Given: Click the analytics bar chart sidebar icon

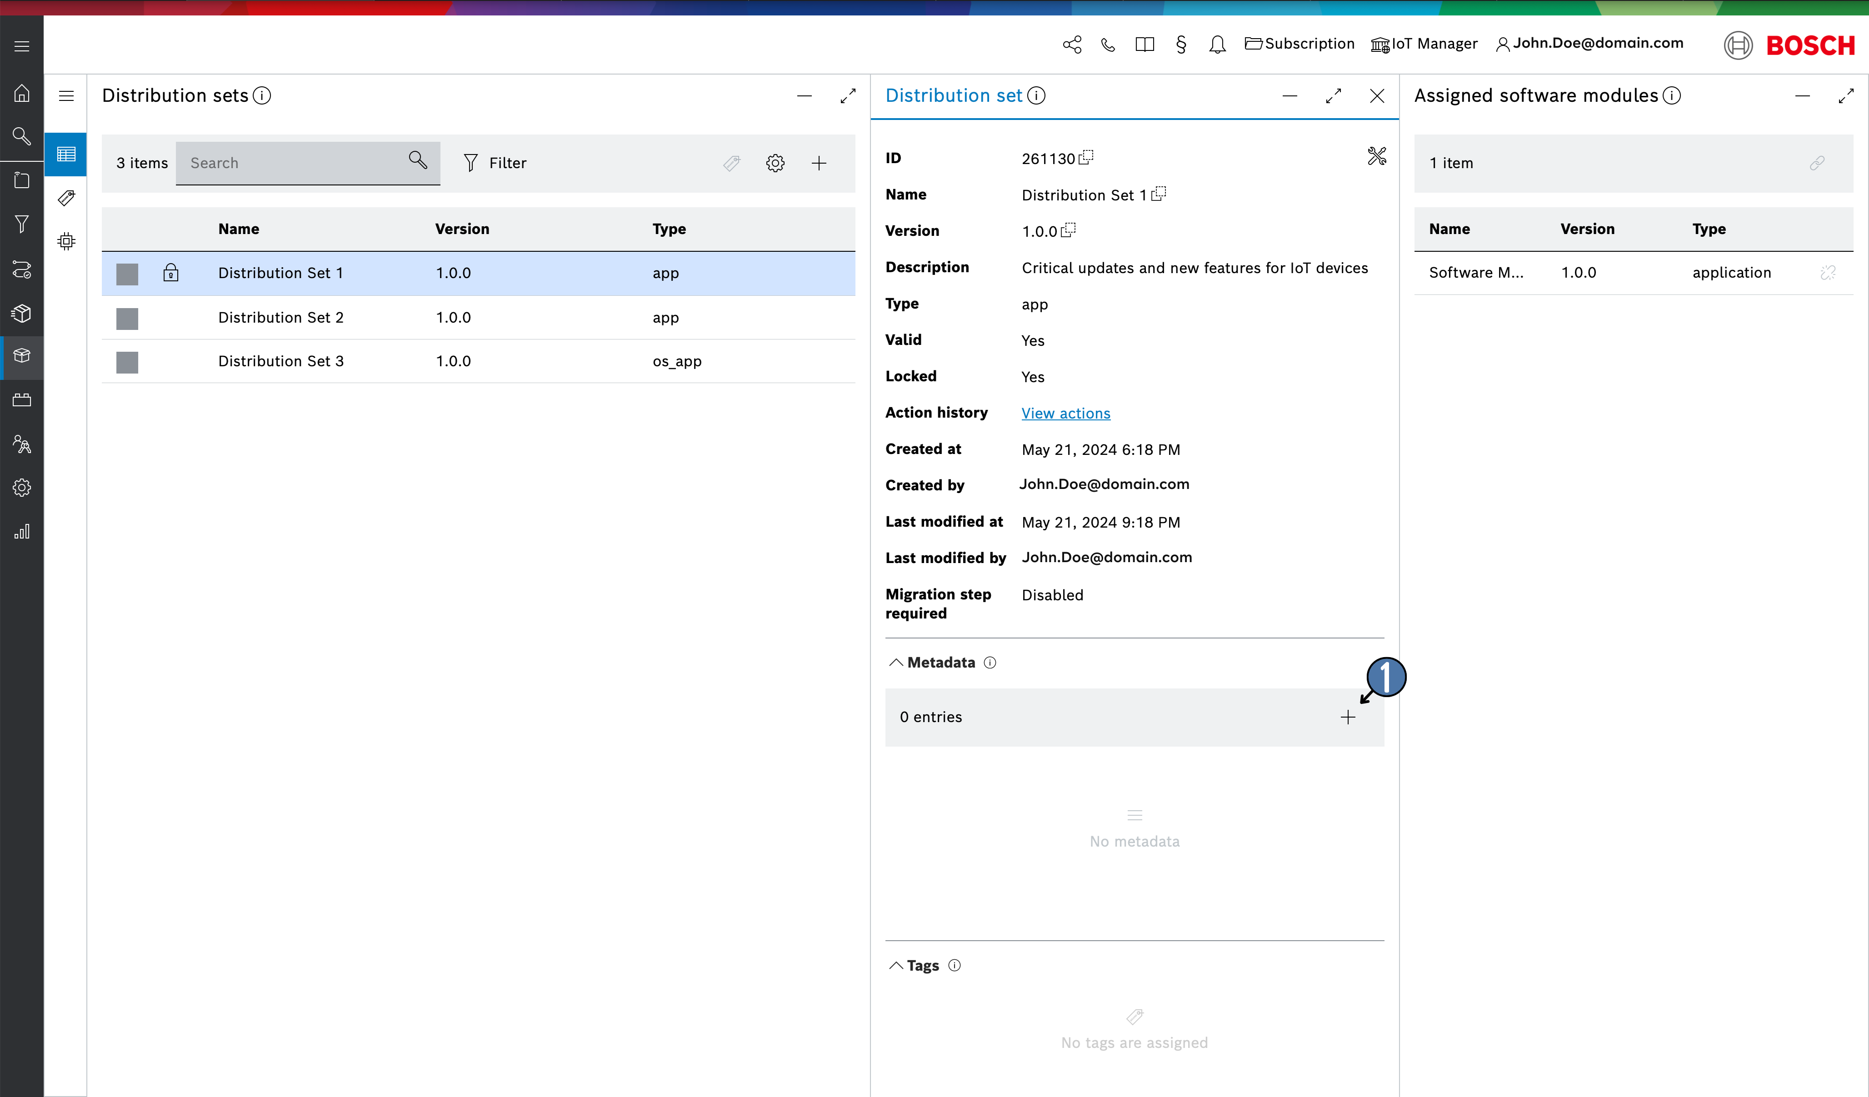Looking at the screenshot, I should pyautogui.click(x=21, y=531).
